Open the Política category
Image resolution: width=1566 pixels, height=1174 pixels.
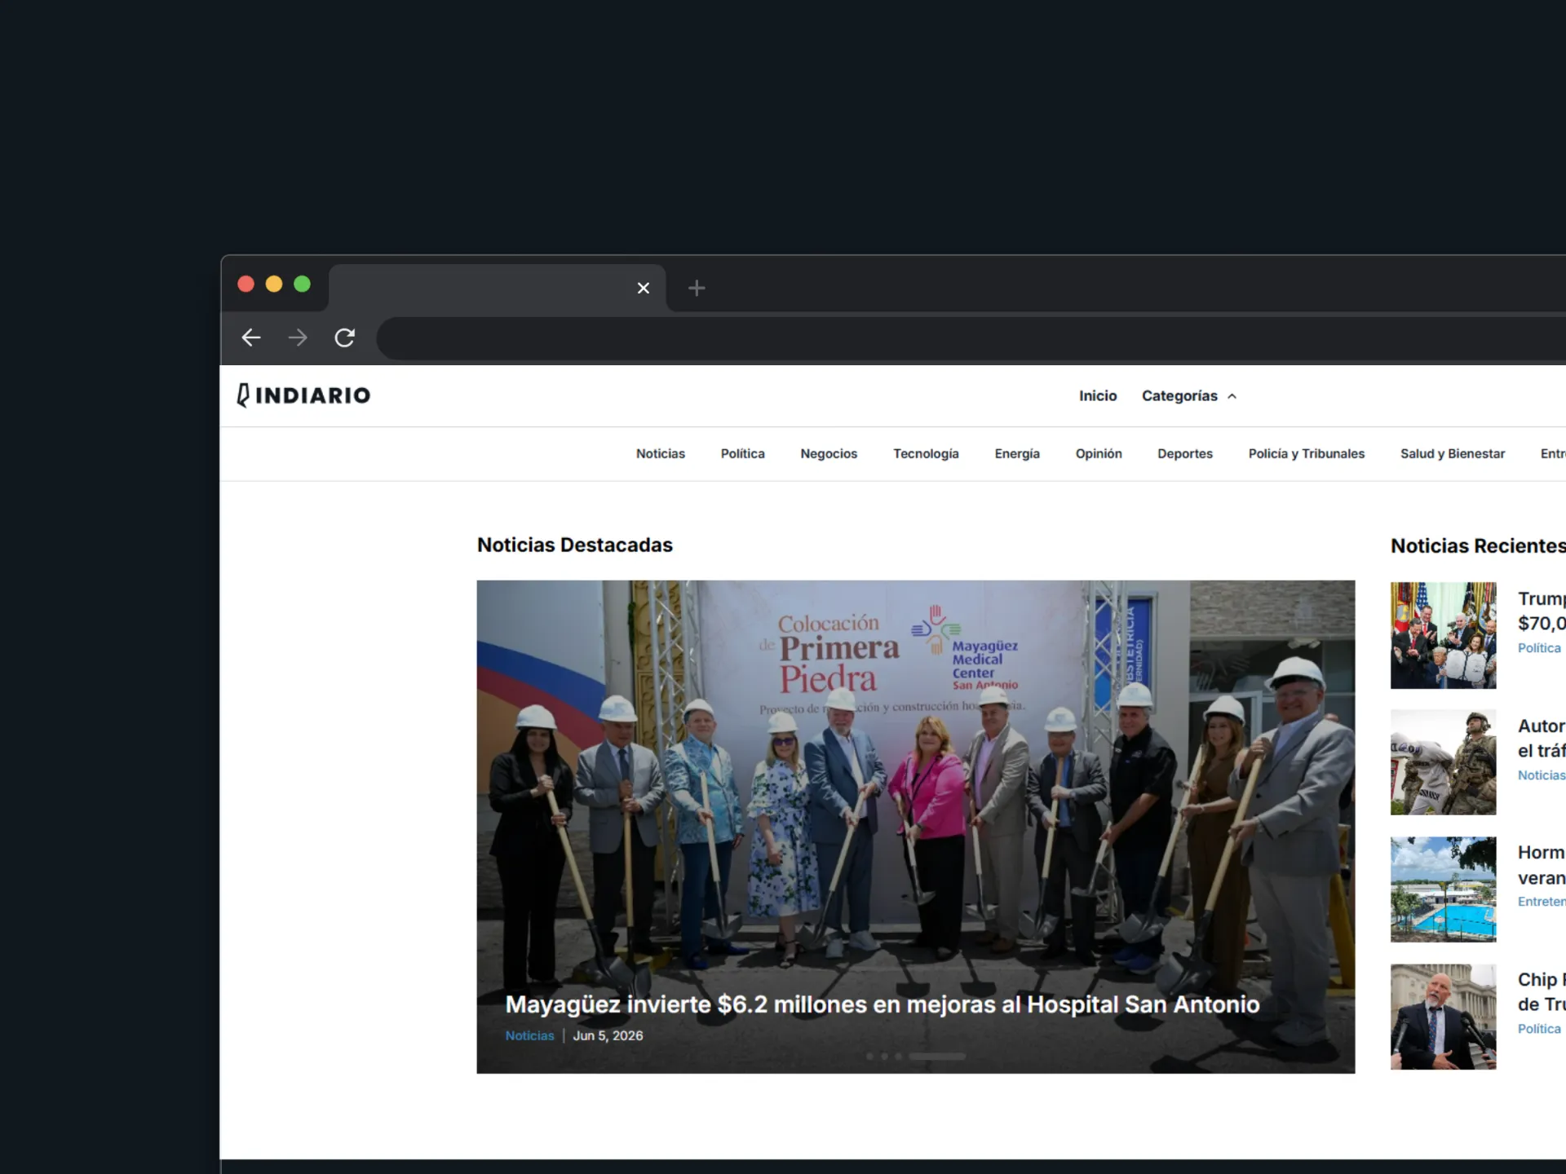742,453
